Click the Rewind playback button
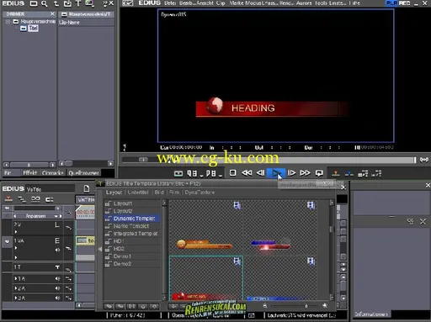431x322 pixels. (247, 173)
